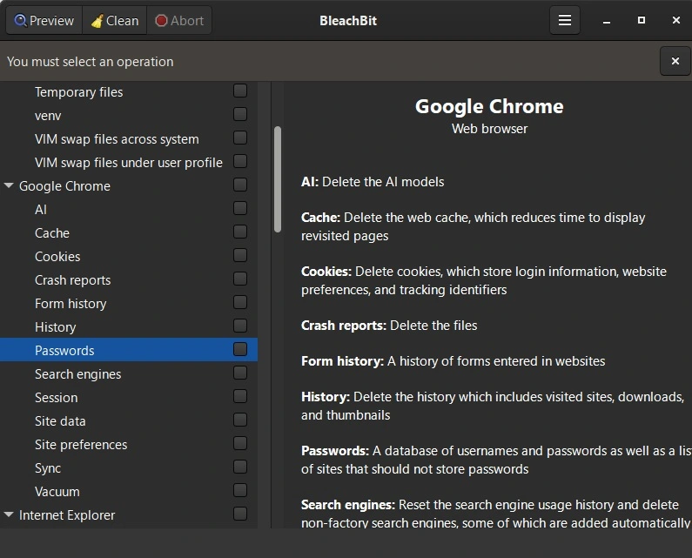
Task: Click the 'Web browser' subtitle text
Action: (489, 129)
